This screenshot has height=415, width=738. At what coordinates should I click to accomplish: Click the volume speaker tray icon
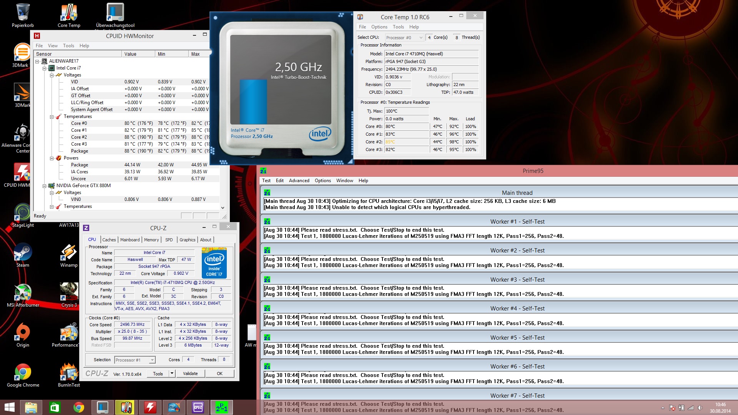700,408
